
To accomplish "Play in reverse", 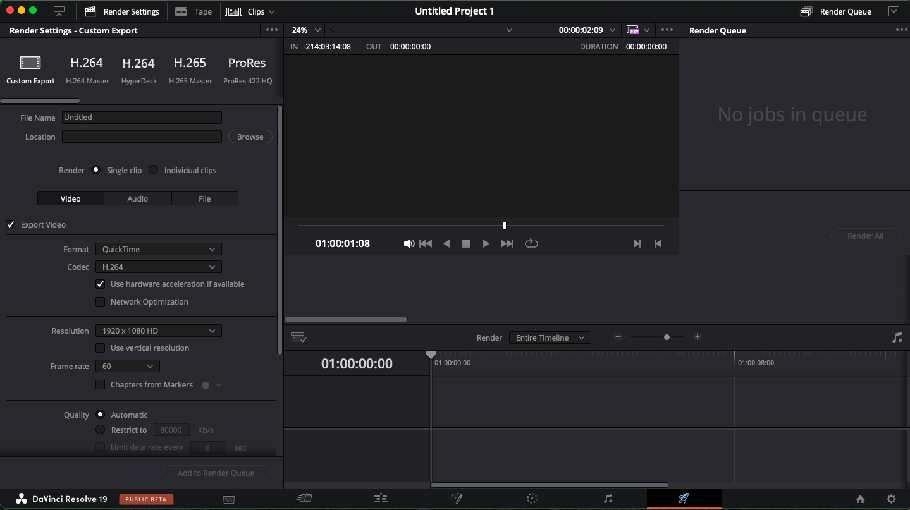I will (446, 243).
